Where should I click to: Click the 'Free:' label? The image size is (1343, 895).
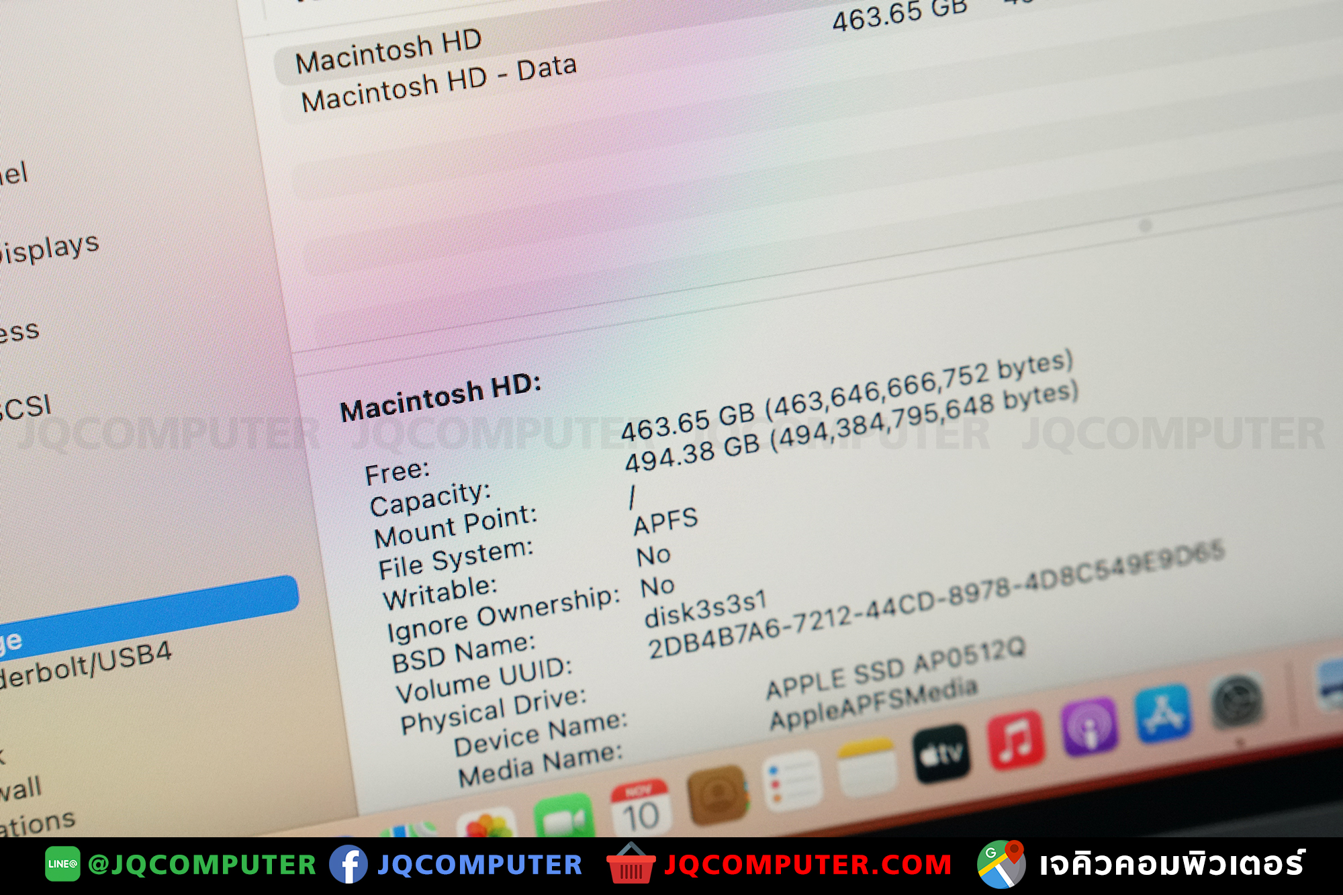pyautogui.click(x=397, y=472)
